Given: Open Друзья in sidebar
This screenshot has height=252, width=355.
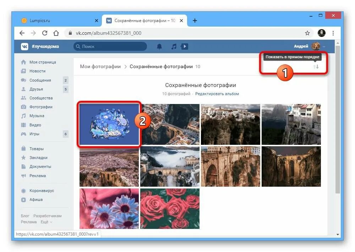Looking at the screenshot, I should [36, 89].
